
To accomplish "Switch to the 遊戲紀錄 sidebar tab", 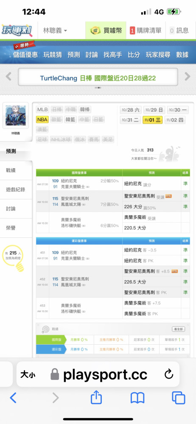I will pyautogui.click(x=16, y=190).
